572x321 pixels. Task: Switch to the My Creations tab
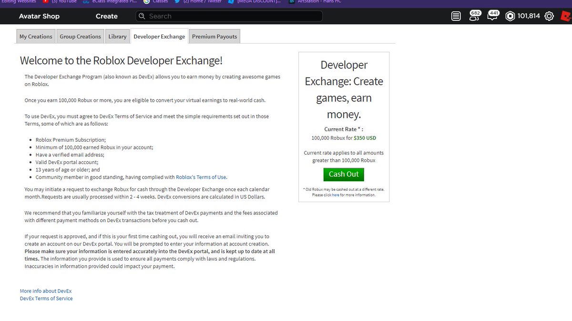coord(36,37)
